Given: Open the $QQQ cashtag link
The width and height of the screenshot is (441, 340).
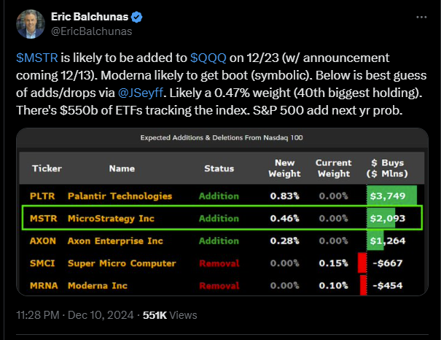Looking at the screenshot, I should (x=206, y=58).
